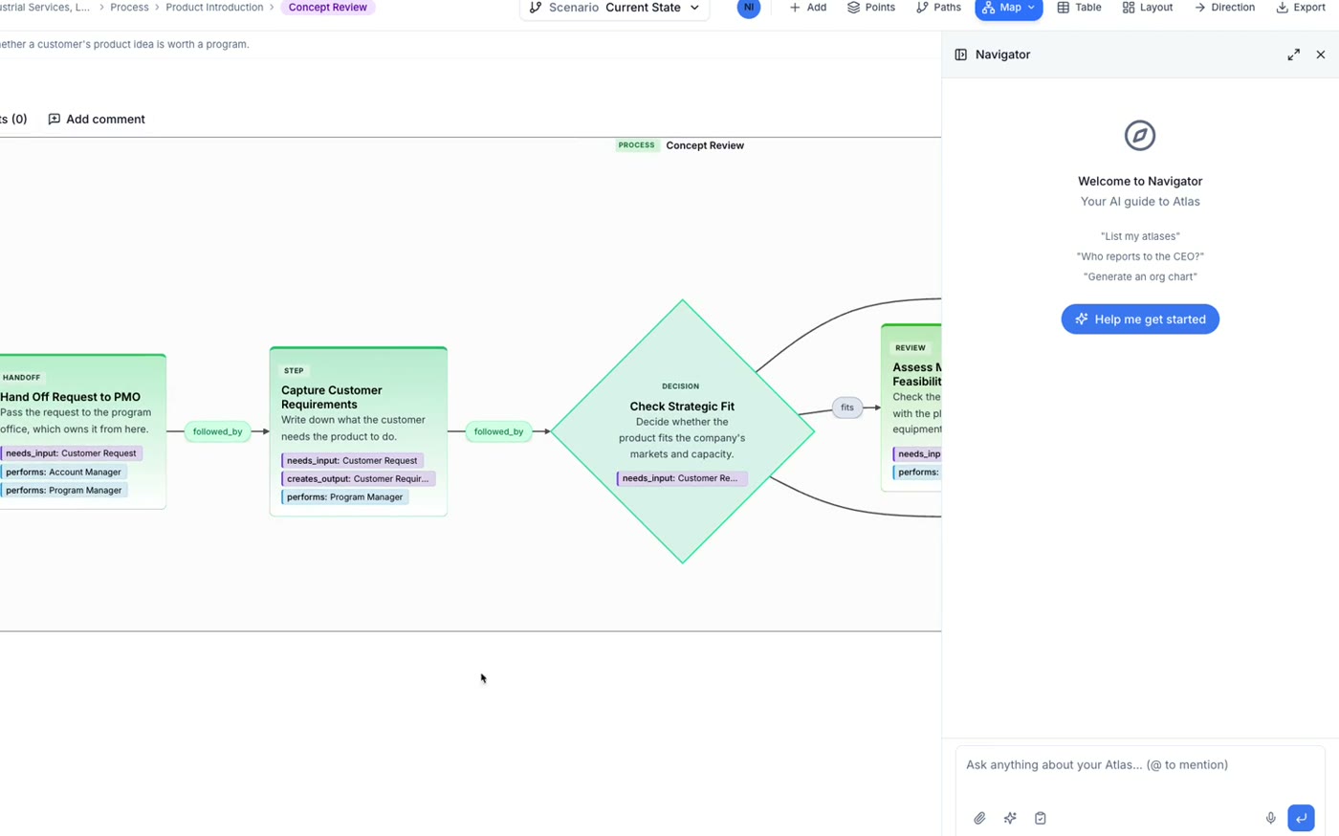1339x836 pixels.
Task: Select the Concept Review breadcrumb item
Action: click(328, 7)
